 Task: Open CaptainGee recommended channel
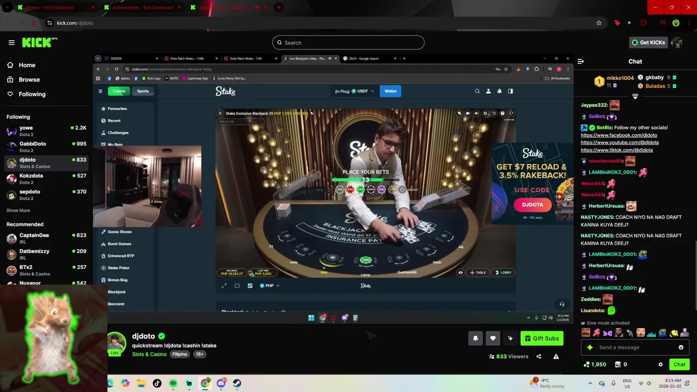(46, 238)
